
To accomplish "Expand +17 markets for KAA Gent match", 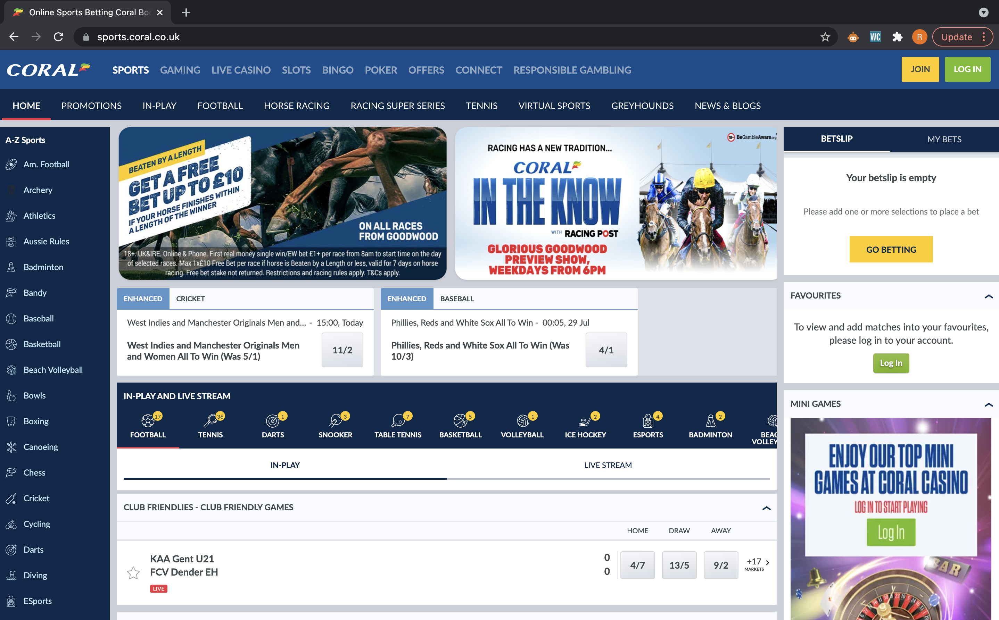I will pos(757,564).
